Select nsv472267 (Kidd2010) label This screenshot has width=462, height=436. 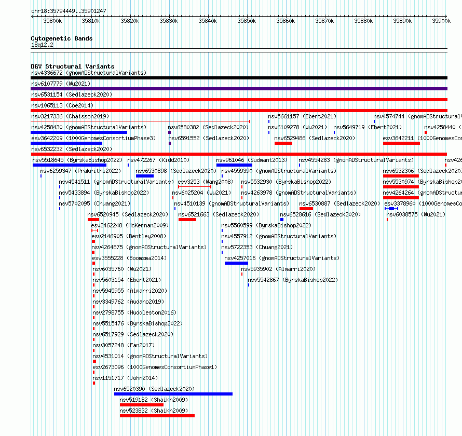[158, 160]
